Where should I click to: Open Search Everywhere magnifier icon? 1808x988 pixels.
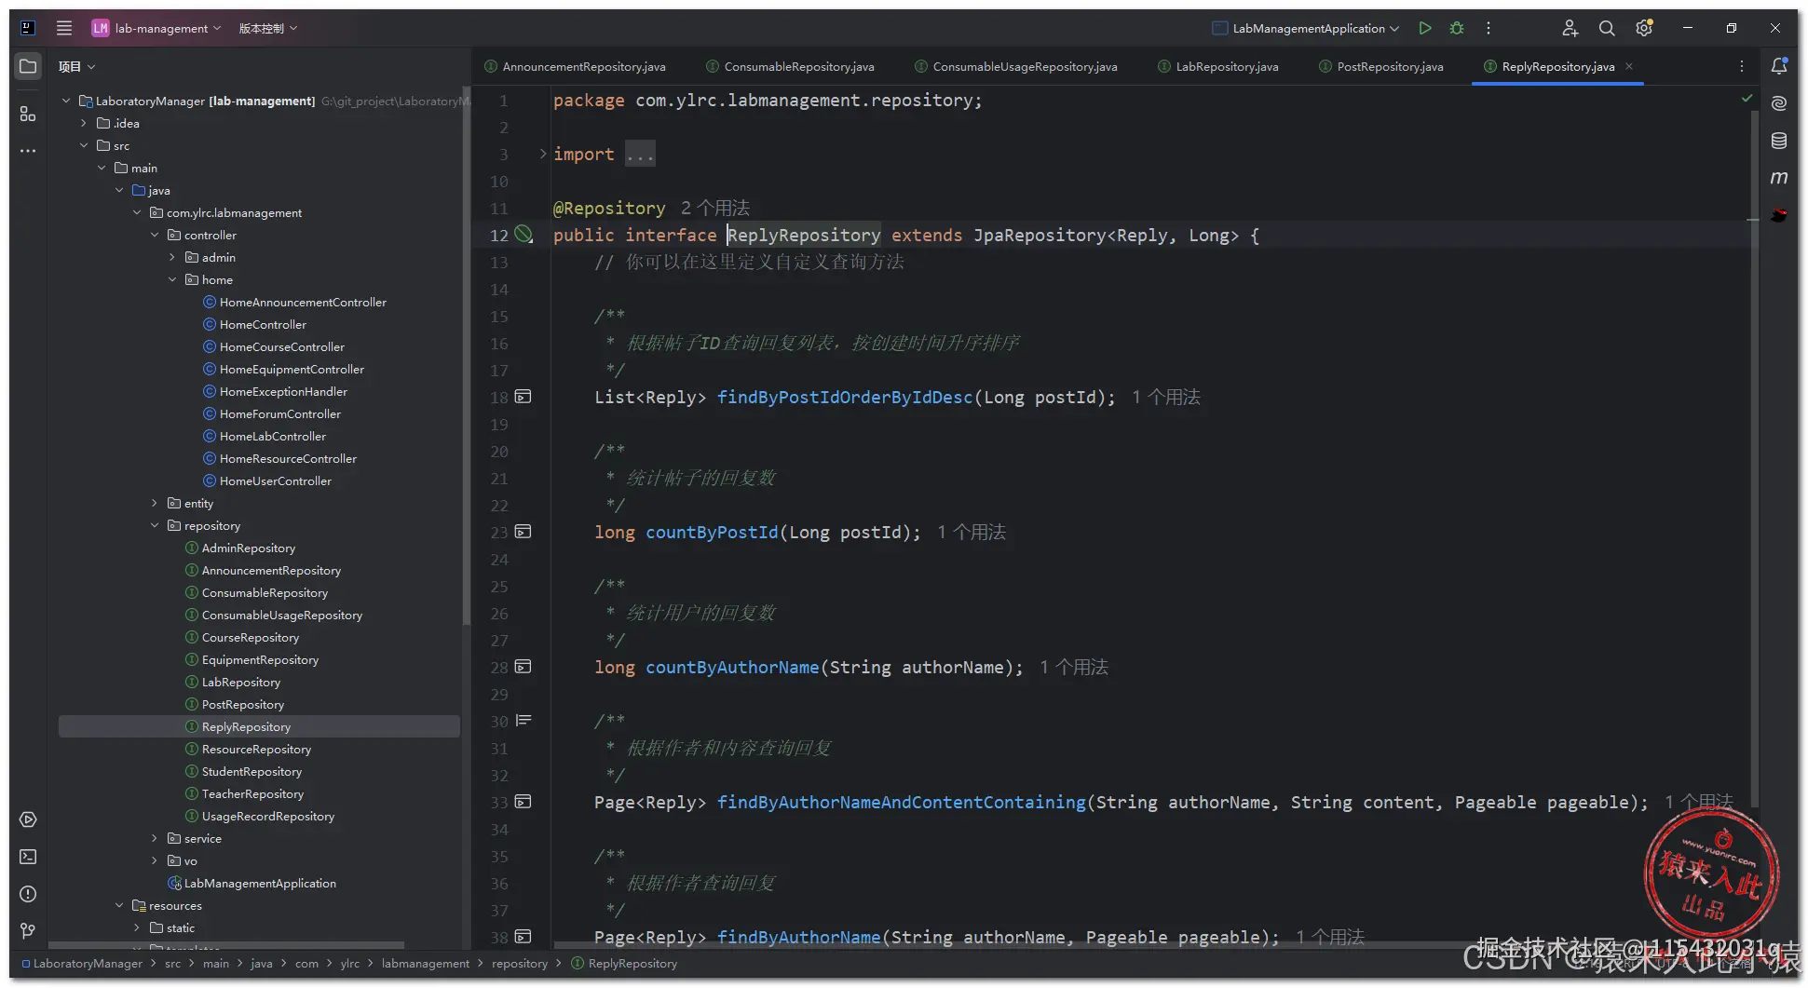point(1607,28)
